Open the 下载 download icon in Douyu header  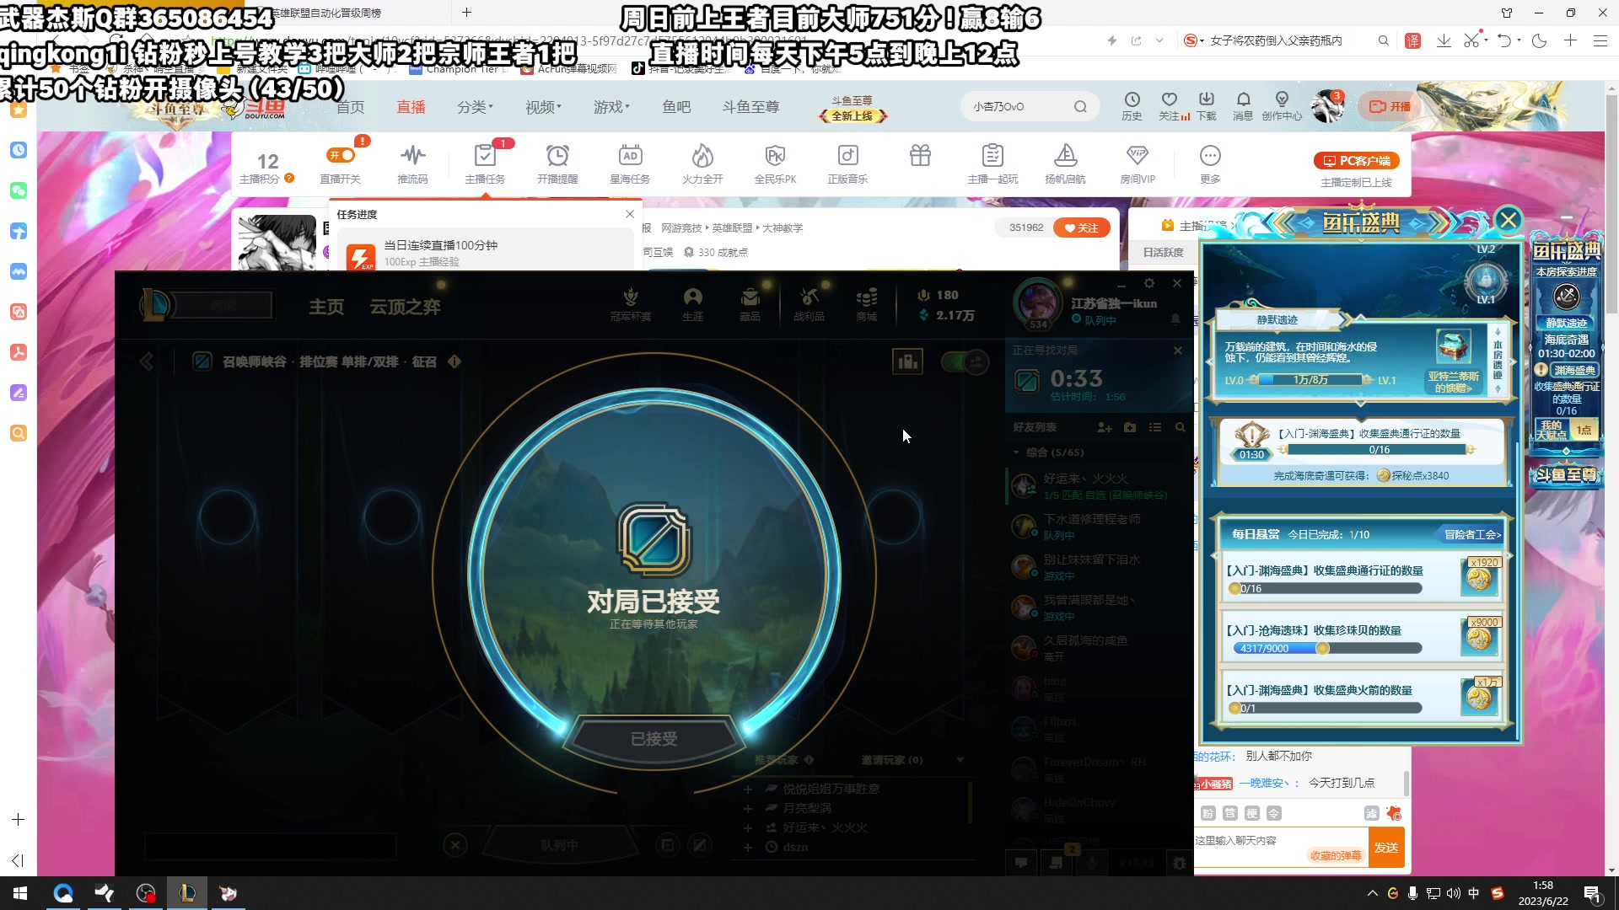coord(1207,106)
